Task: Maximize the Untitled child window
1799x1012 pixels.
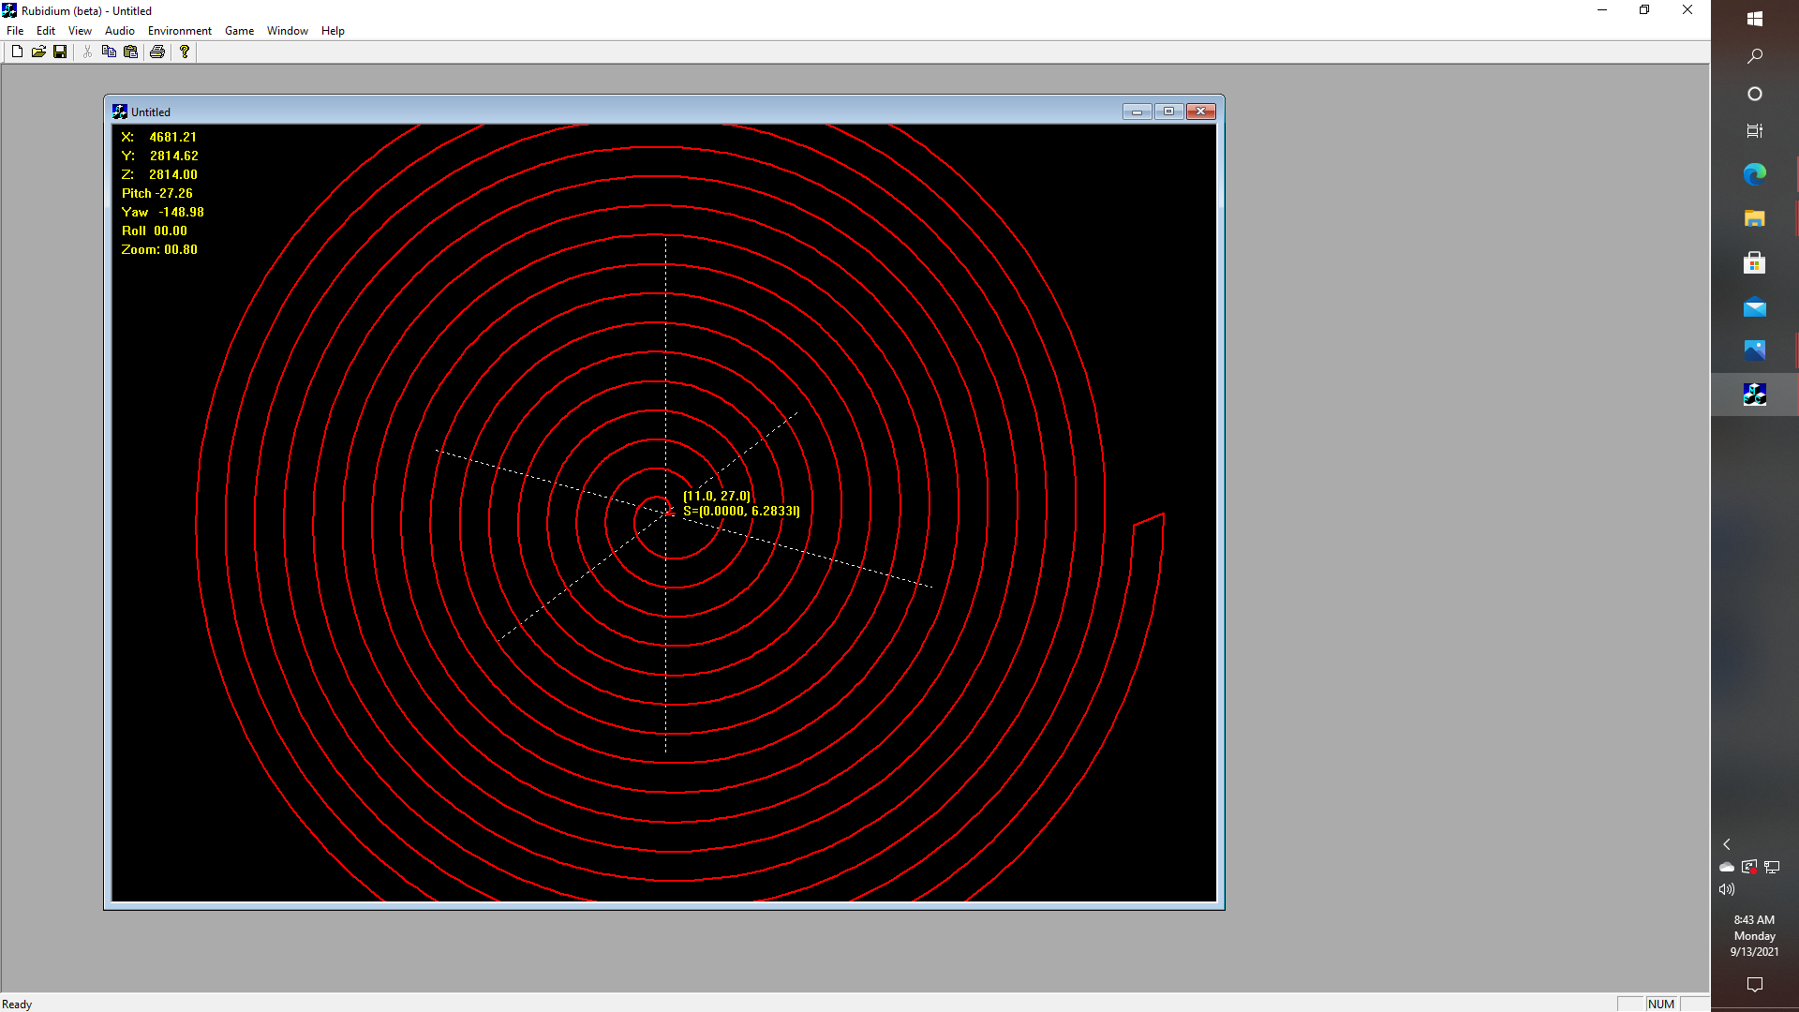Action: [1168, 112]
